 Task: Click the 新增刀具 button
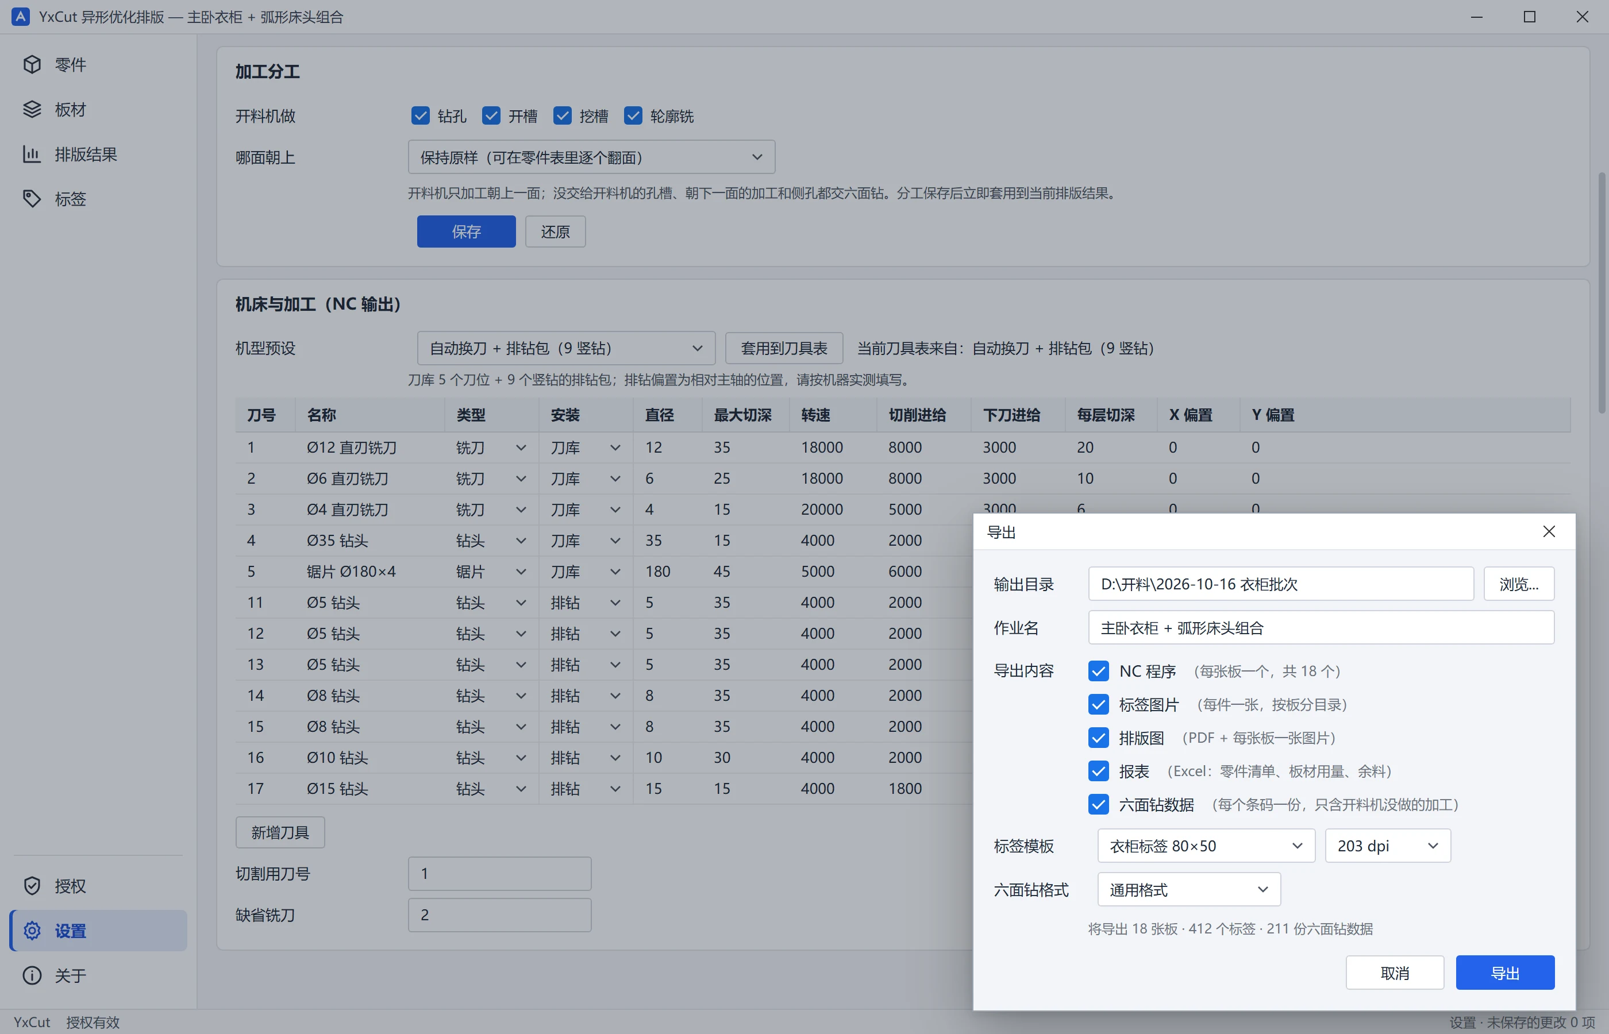pos(280,832)
